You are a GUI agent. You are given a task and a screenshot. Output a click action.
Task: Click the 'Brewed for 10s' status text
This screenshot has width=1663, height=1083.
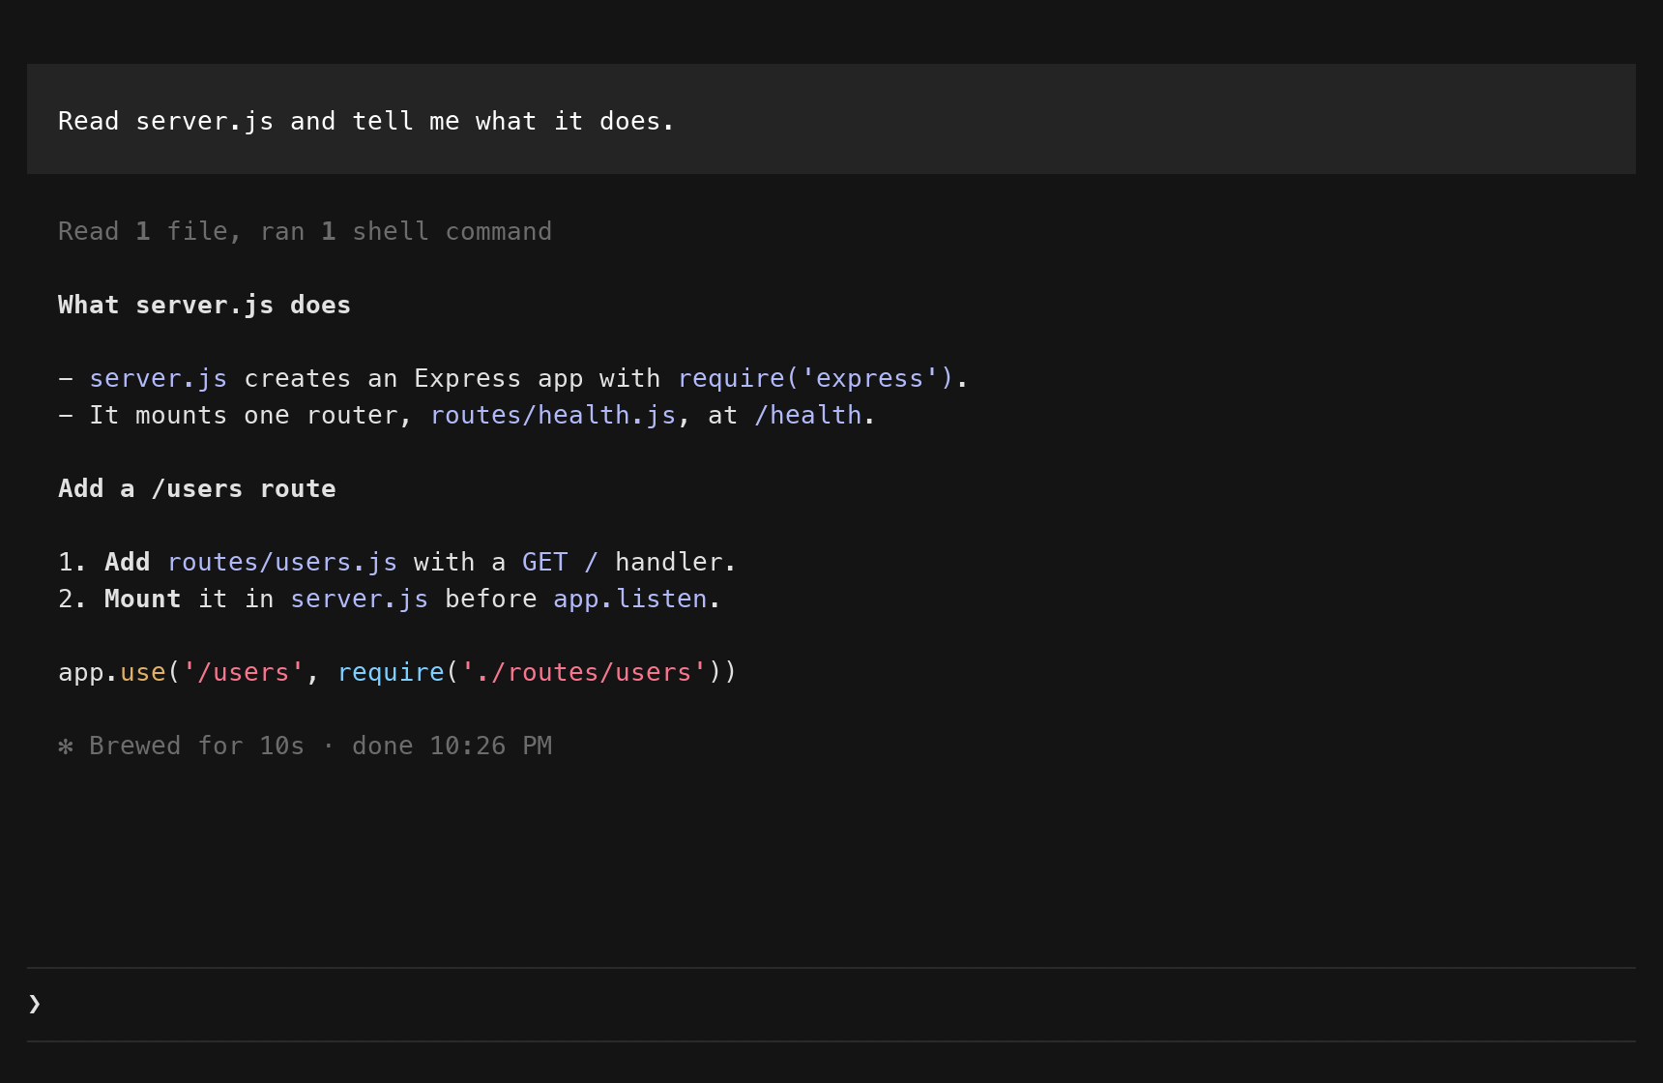[197, 746]
